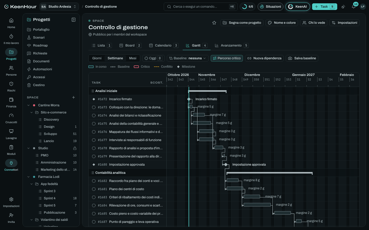Toggle status circle of task #1674
369x230 pixels.
pos(94,116)
